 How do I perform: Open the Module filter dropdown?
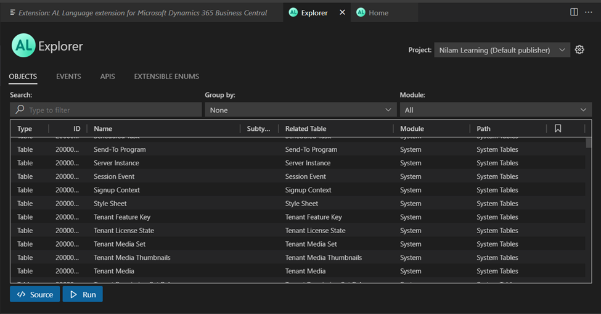pos(496,110)
